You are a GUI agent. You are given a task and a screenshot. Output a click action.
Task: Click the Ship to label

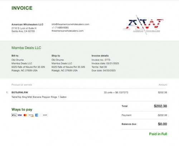coord(56,56)
